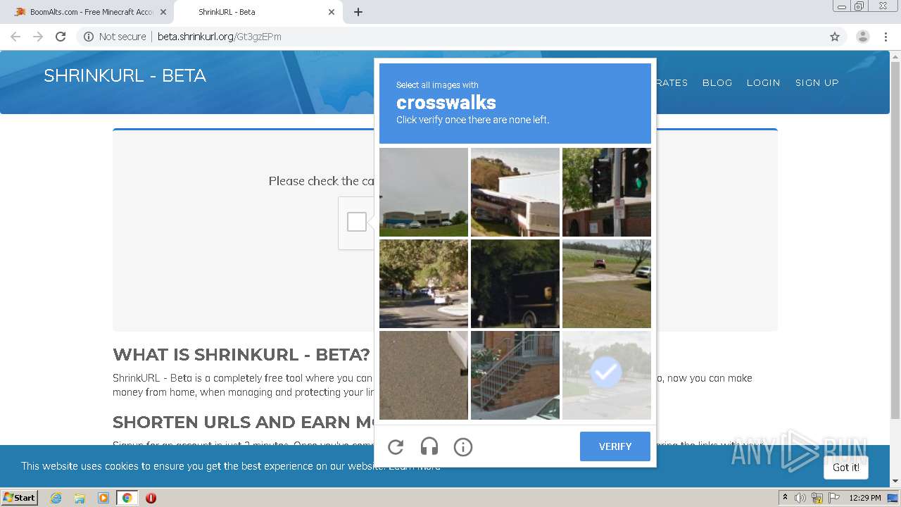Image resolution: width=901 pixels, height=507 pixels.
Task: Open a new tab
Action: coord(358,12)
